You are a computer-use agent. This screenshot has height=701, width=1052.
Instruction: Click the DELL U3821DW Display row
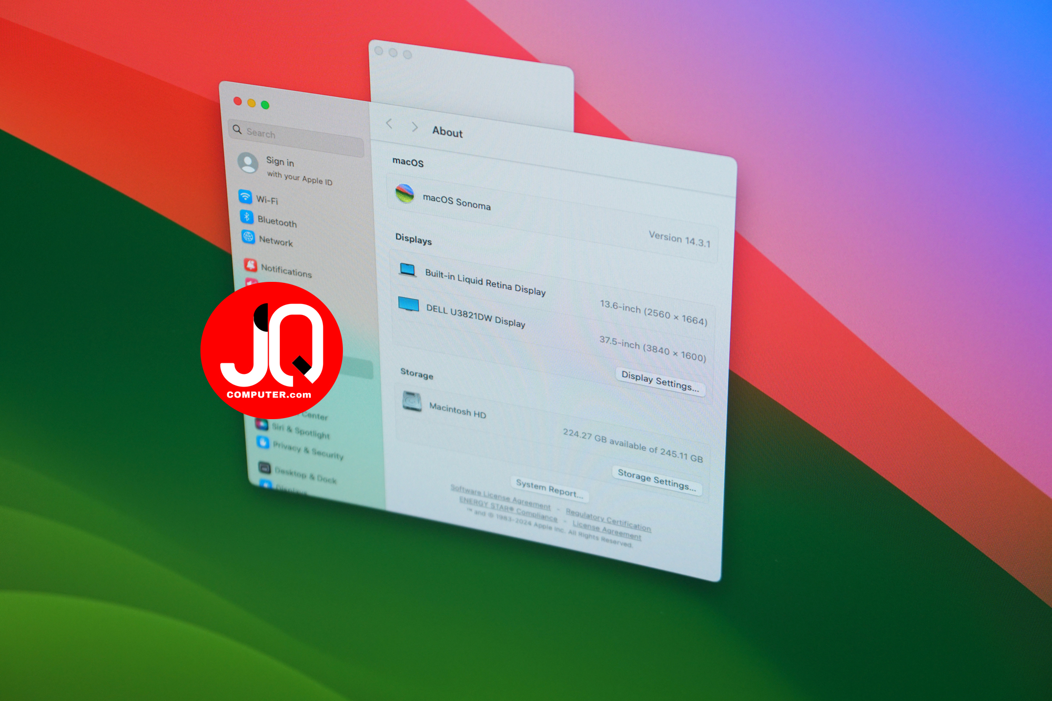(552, 329)
